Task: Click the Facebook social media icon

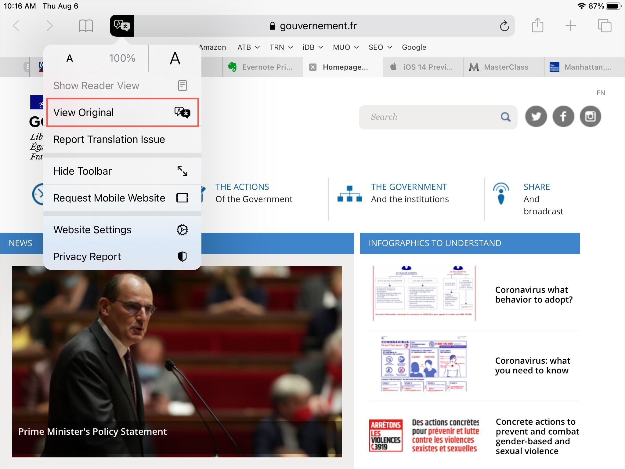Action: (562, 116)
